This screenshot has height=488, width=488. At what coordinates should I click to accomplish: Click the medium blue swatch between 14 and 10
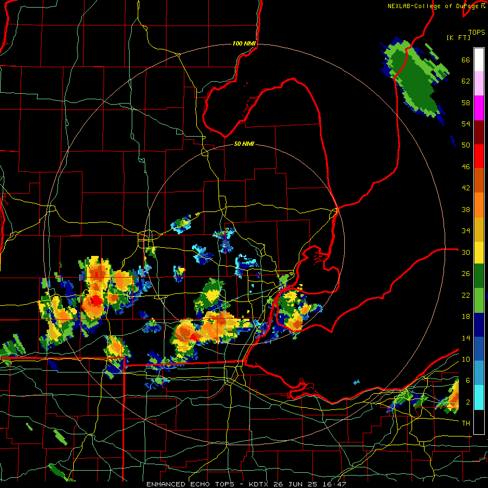[479, 349]
